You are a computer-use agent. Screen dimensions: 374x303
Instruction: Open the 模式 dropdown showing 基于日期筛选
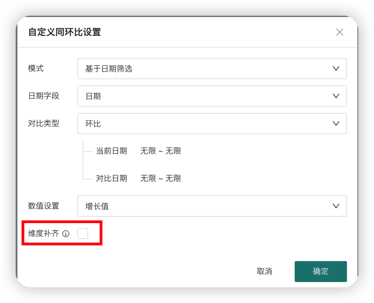212,69
